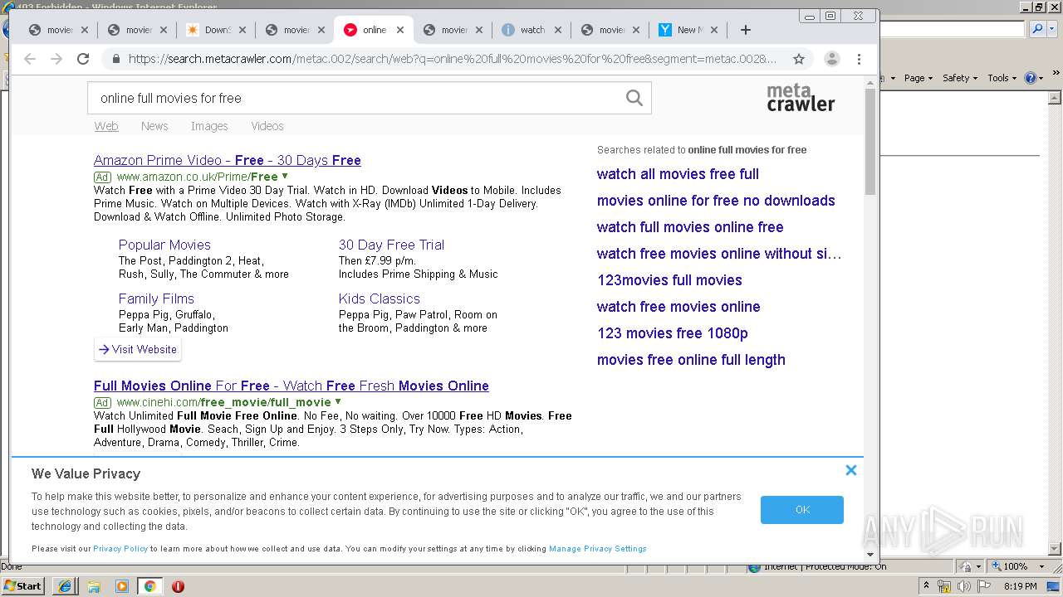Click related search 'watch all movies free full'
This screenshot has height=597, width=1063.
(x=678, y=174)
